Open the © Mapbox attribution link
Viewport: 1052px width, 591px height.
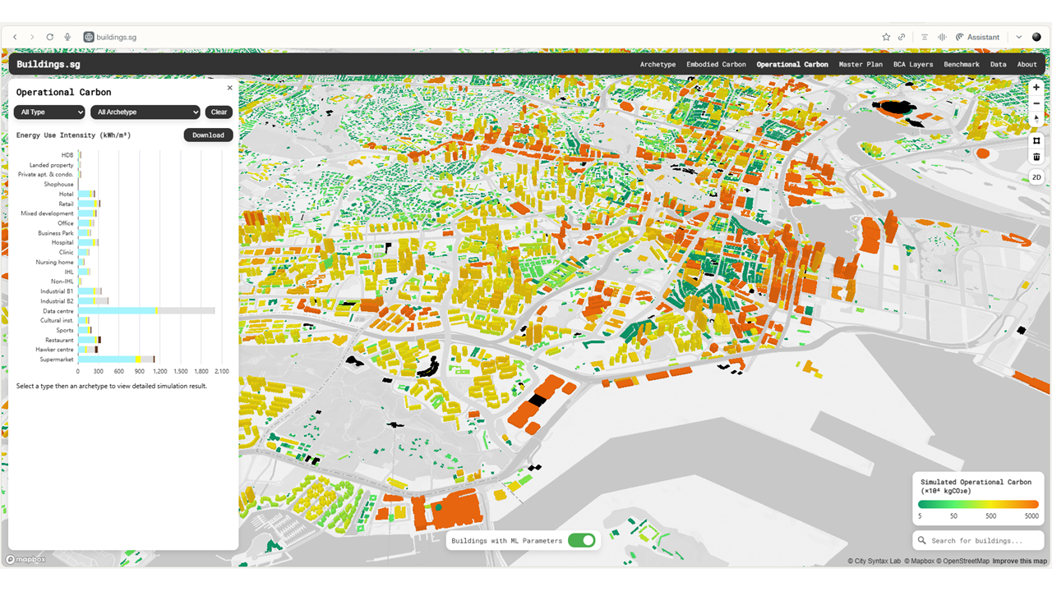click(x=920, y=561)
